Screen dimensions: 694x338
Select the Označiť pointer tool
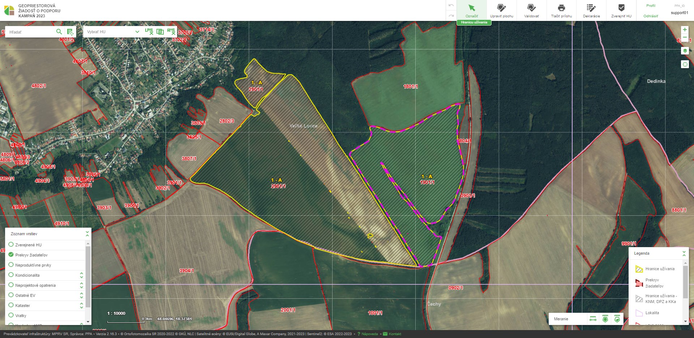pyautogui.click(x=471, y=10)
